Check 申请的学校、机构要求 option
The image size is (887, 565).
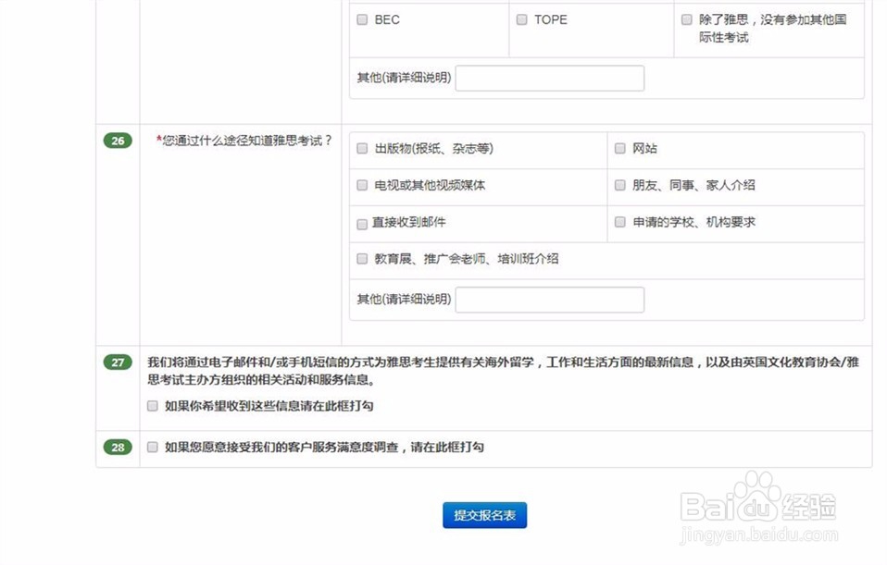pyautogui.click(x=620, y=222)
